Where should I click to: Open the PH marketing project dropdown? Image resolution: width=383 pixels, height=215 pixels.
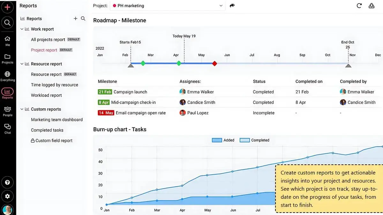168,6
